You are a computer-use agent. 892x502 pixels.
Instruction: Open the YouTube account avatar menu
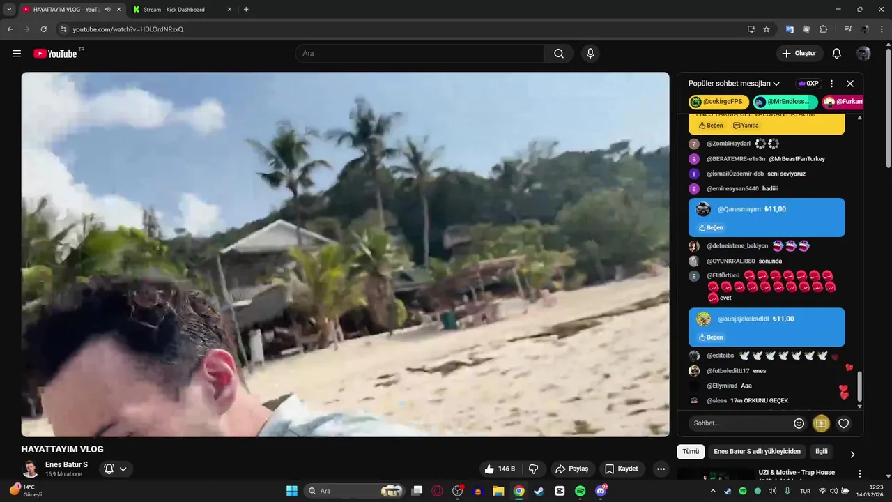pos(863,54)
